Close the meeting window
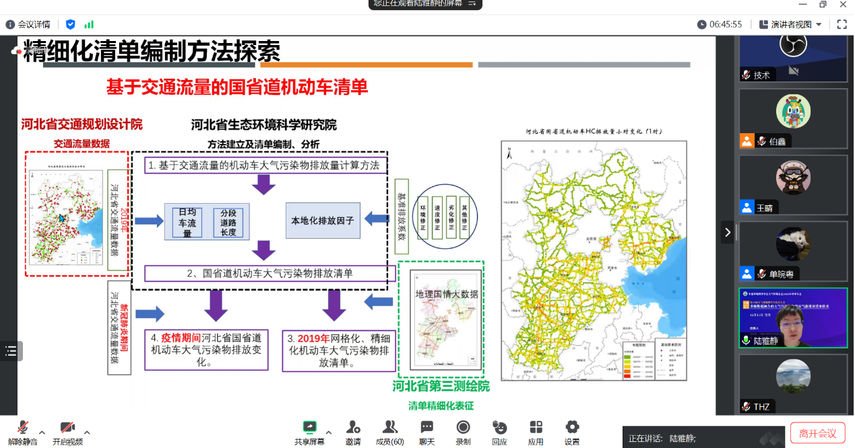 pyautogui.click(x=844, y=4)
